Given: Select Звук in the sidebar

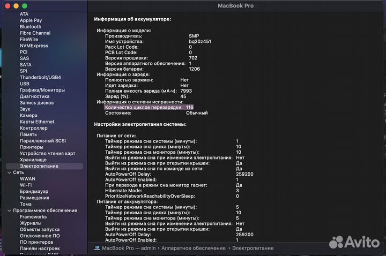Looking at the screenshot, I should pos(25,109).
